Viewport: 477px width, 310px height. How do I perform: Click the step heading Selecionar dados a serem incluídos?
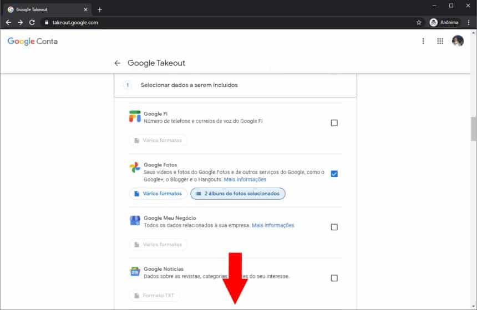189,85
